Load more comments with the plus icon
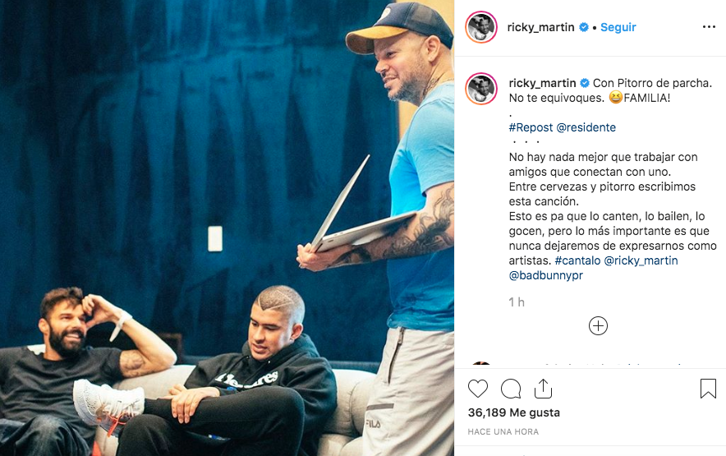 click(x=598, y=326)
